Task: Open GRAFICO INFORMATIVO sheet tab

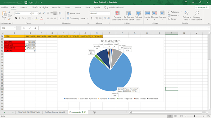Action: coord(29,112)
